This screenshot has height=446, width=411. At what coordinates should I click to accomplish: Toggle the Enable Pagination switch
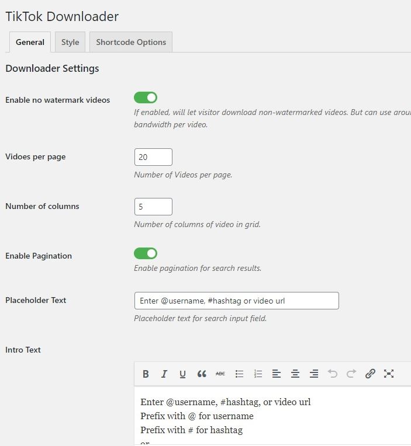(x=146, y=253)
